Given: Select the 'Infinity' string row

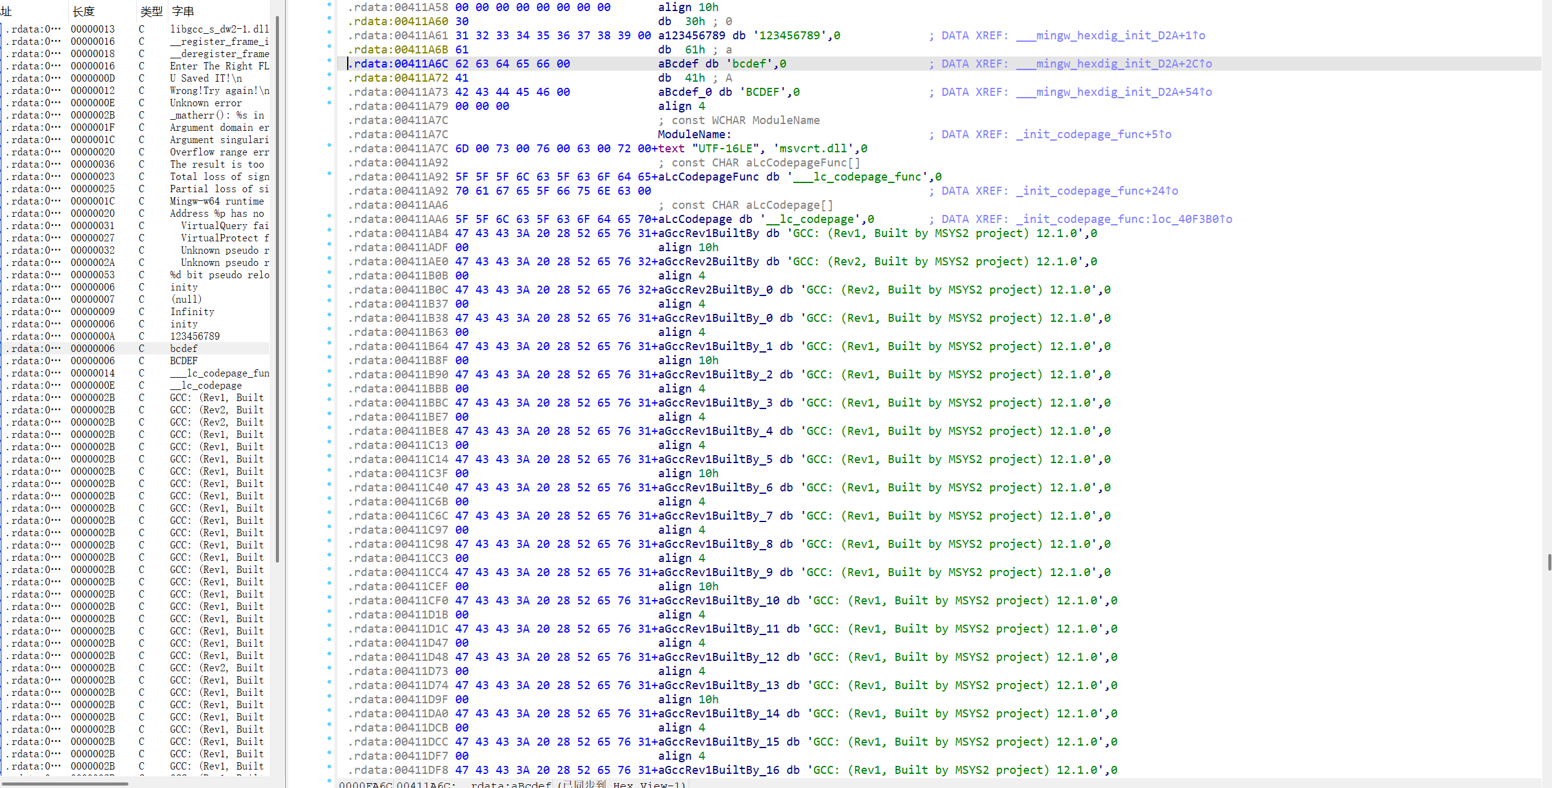Looking at the screenshot, I should 192,311.
